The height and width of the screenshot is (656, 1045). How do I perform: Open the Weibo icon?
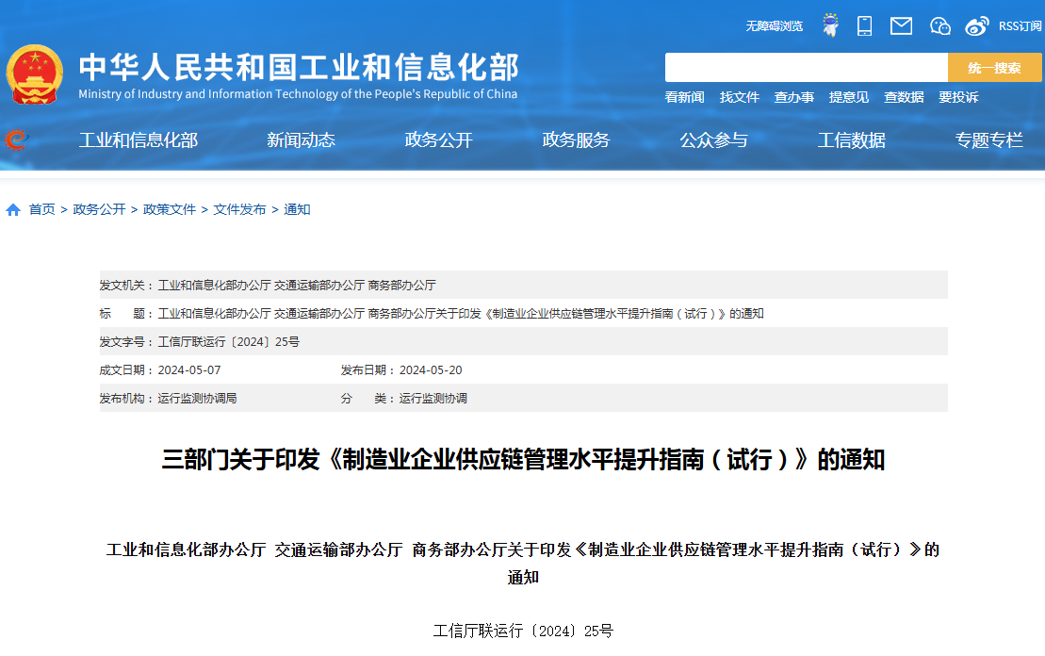(x=977, y=26)
